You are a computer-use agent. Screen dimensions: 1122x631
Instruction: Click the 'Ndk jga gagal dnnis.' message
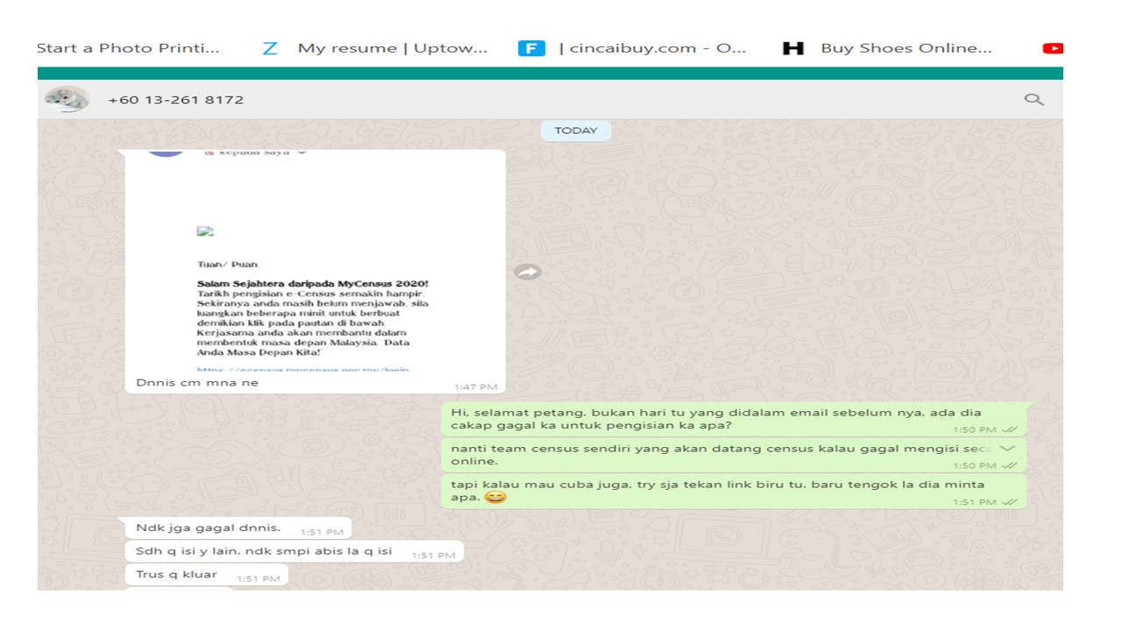[209, 528]
